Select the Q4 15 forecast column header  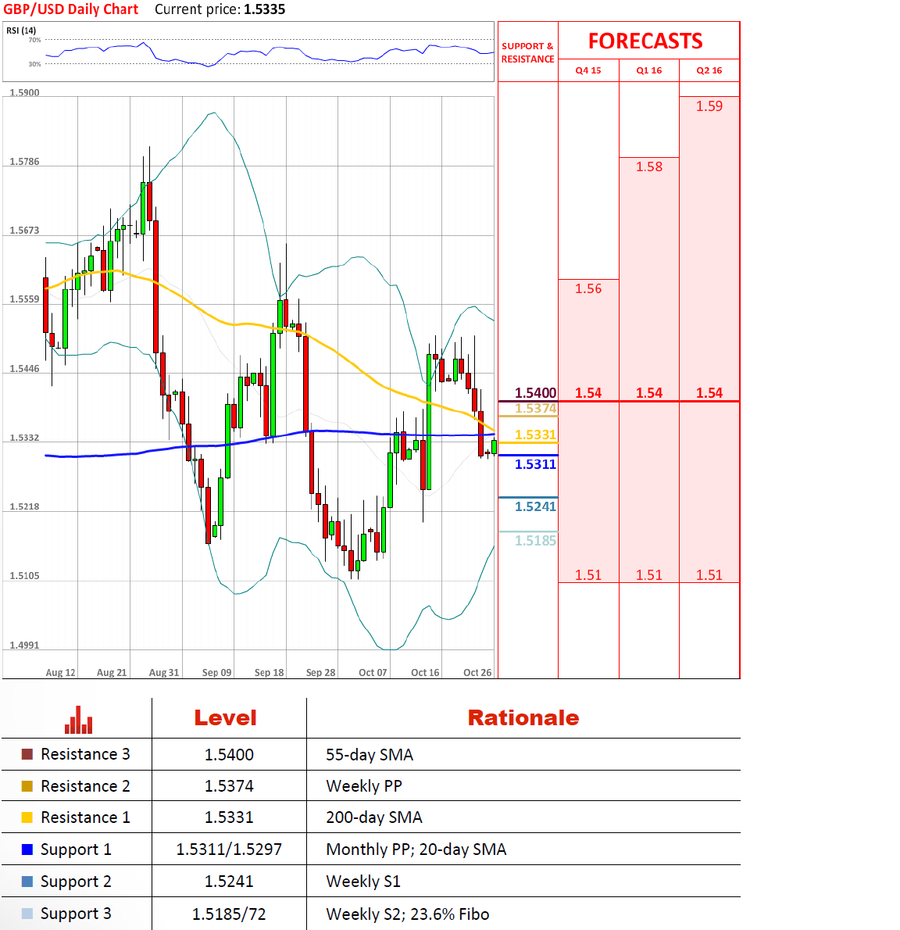click(x=588, y=70)
